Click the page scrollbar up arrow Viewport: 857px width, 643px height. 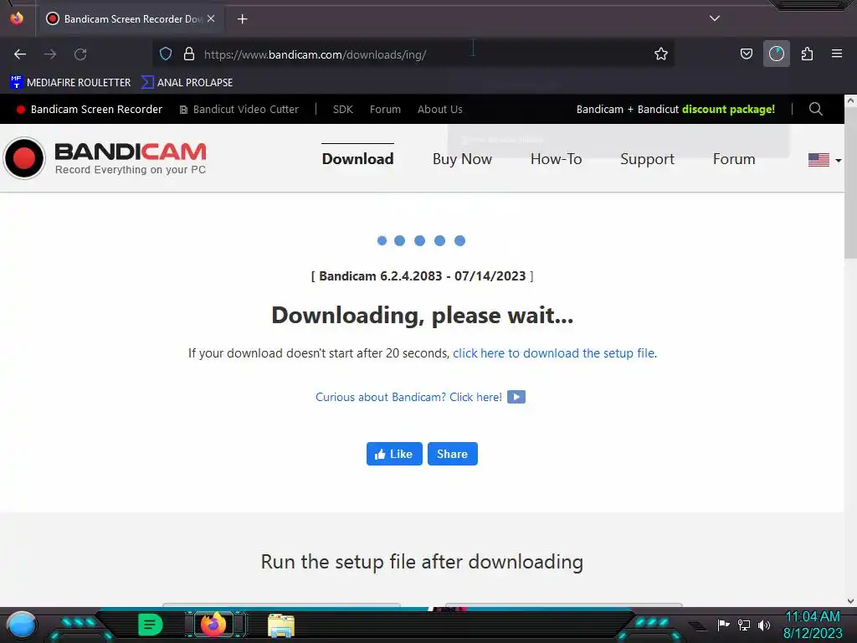[x=850, y=100]
